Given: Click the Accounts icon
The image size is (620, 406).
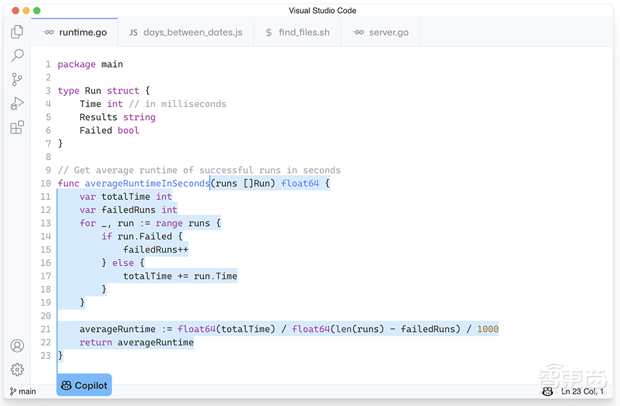Looking at the screenshot, I should coord(17,346).
